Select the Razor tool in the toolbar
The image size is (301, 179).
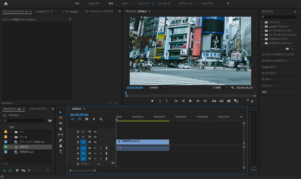tap(61, 129)
